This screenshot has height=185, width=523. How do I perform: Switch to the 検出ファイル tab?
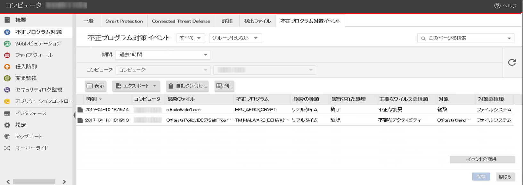pos(257,21)
